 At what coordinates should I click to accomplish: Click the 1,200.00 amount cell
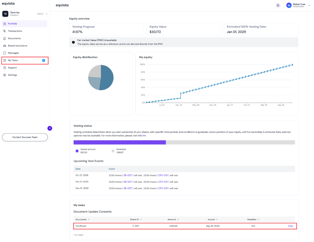[173, 226]
